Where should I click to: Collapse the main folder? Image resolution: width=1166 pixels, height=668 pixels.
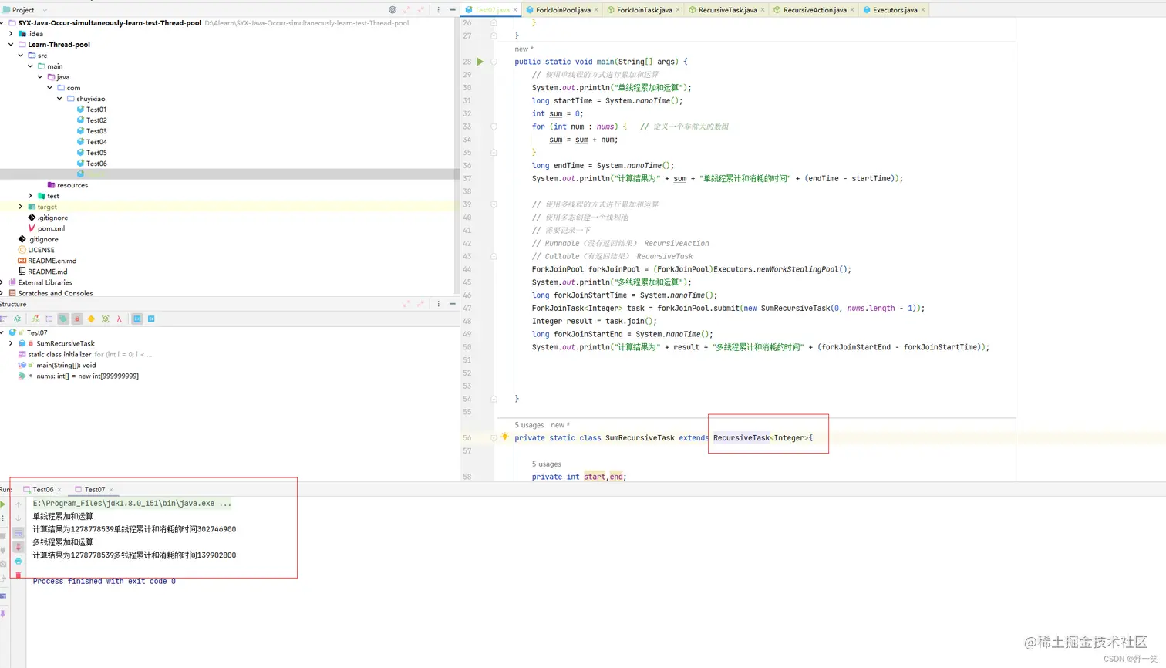click(31, 66)
